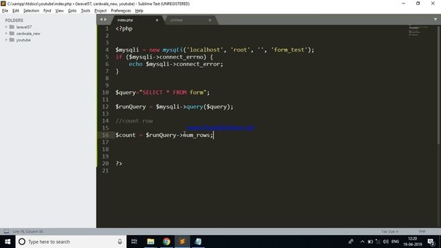Screen dimensions: 441x248
Task: Show hidden system tray icons
Action: tap(362, 242)
